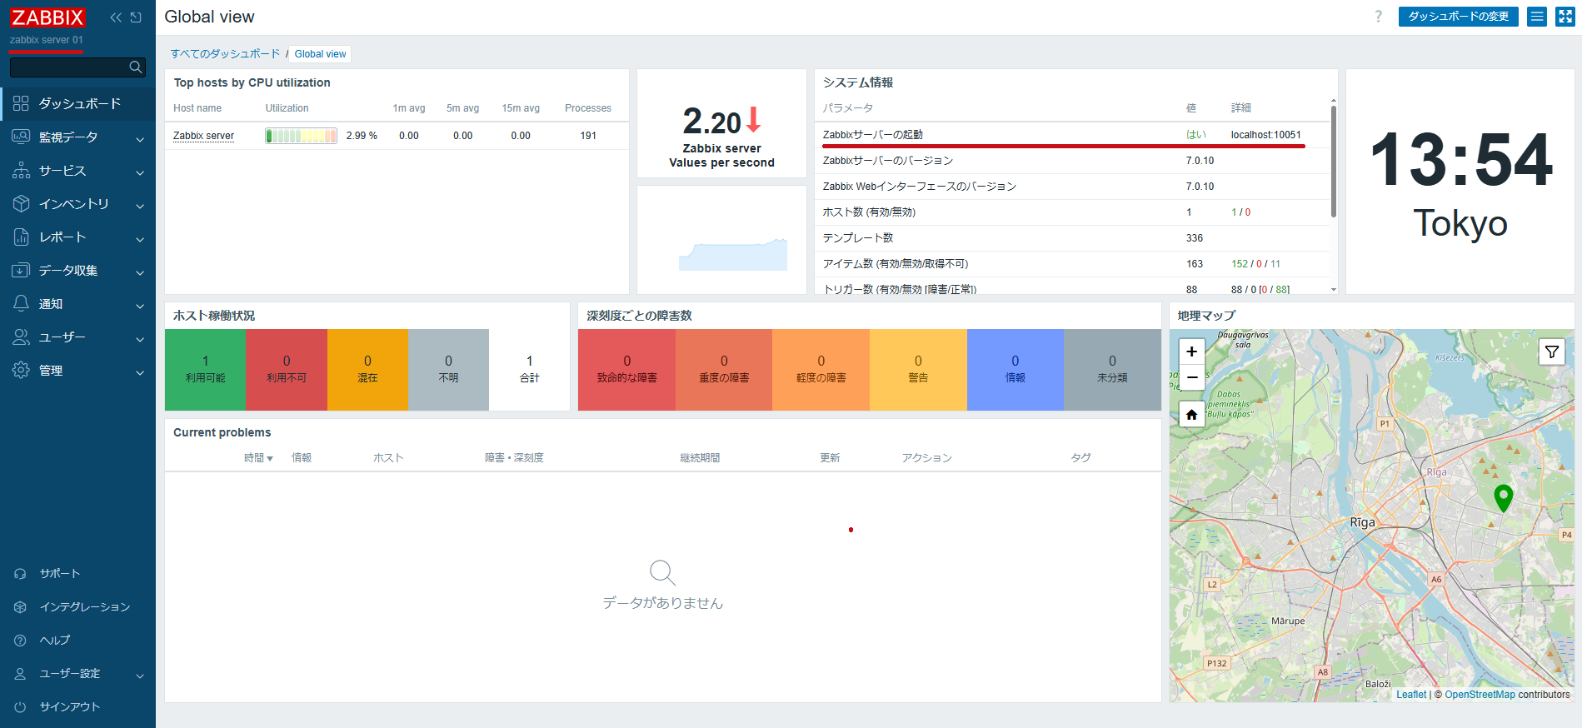Expand サービス chevron
This screenshot has height=728, width=1582.
pyautogui.click(x=140, y=172)
